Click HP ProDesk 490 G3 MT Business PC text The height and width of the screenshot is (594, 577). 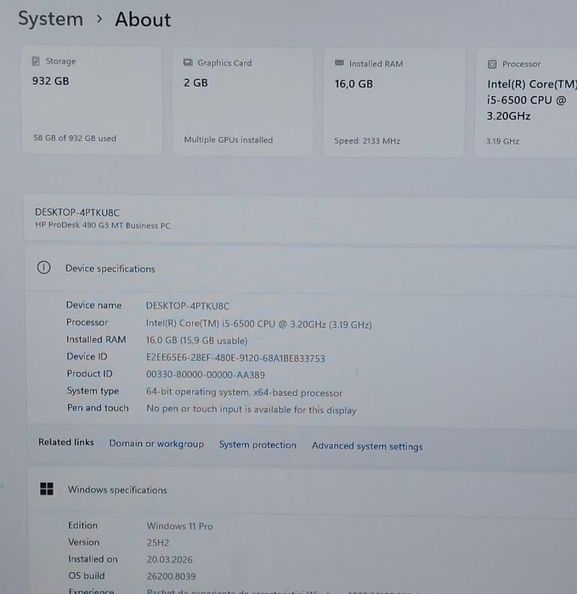(103, 225)
